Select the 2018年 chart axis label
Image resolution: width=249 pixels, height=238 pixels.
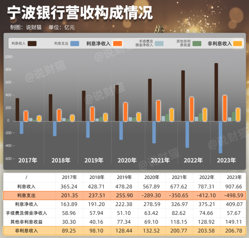[61, 160]
